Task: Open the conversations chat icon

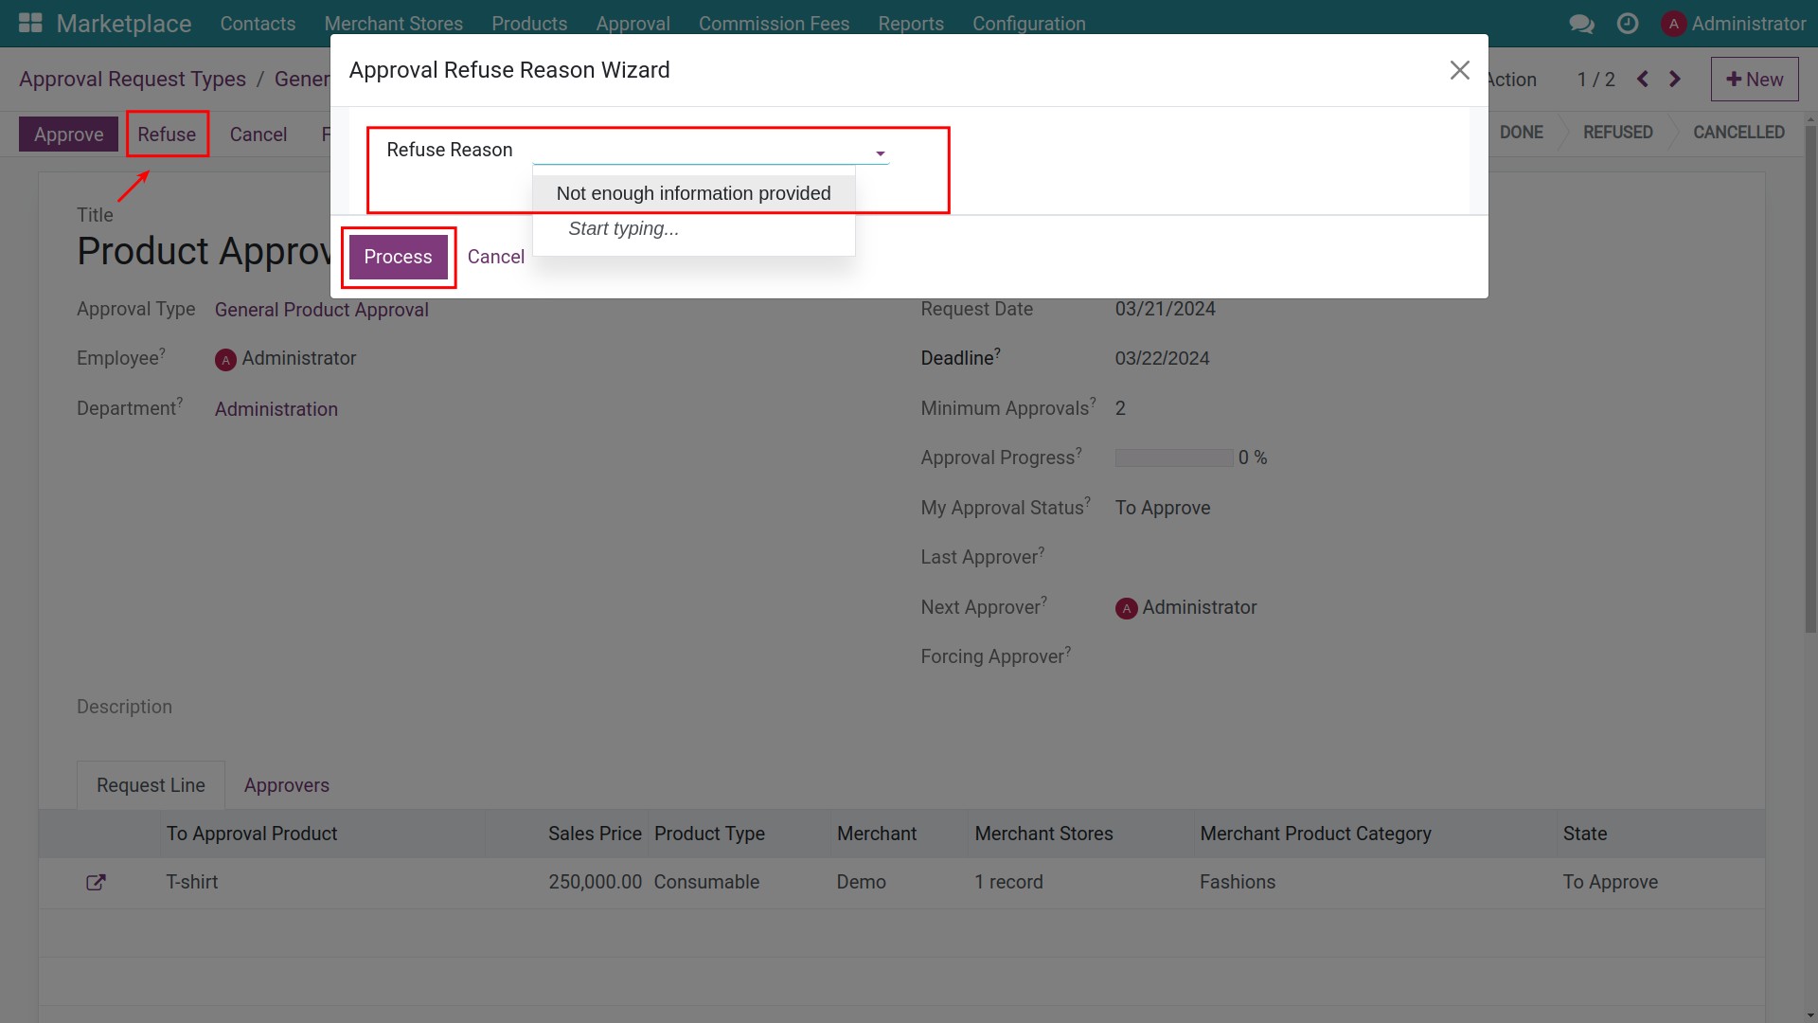Action: (x=1581, y=24)
